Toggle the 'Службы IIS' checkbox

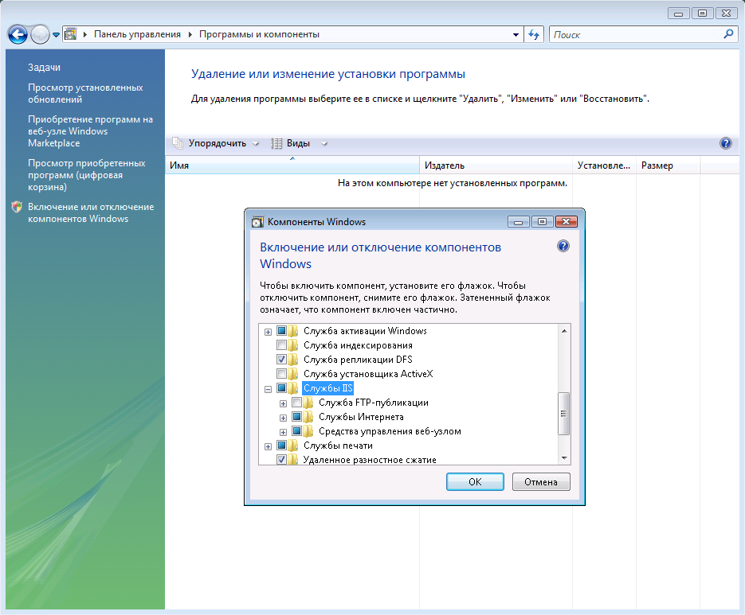(281, 388)
